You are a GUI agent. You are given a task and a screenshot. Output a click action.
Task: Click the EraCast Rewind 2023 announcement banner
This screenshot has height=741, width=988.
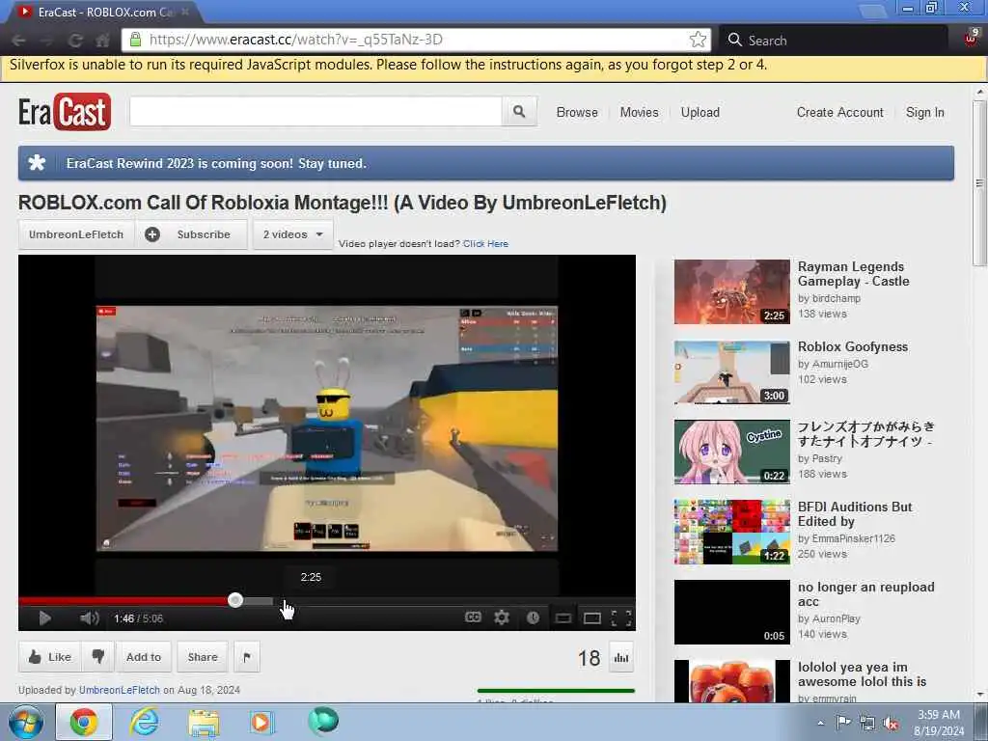[486, 163]
